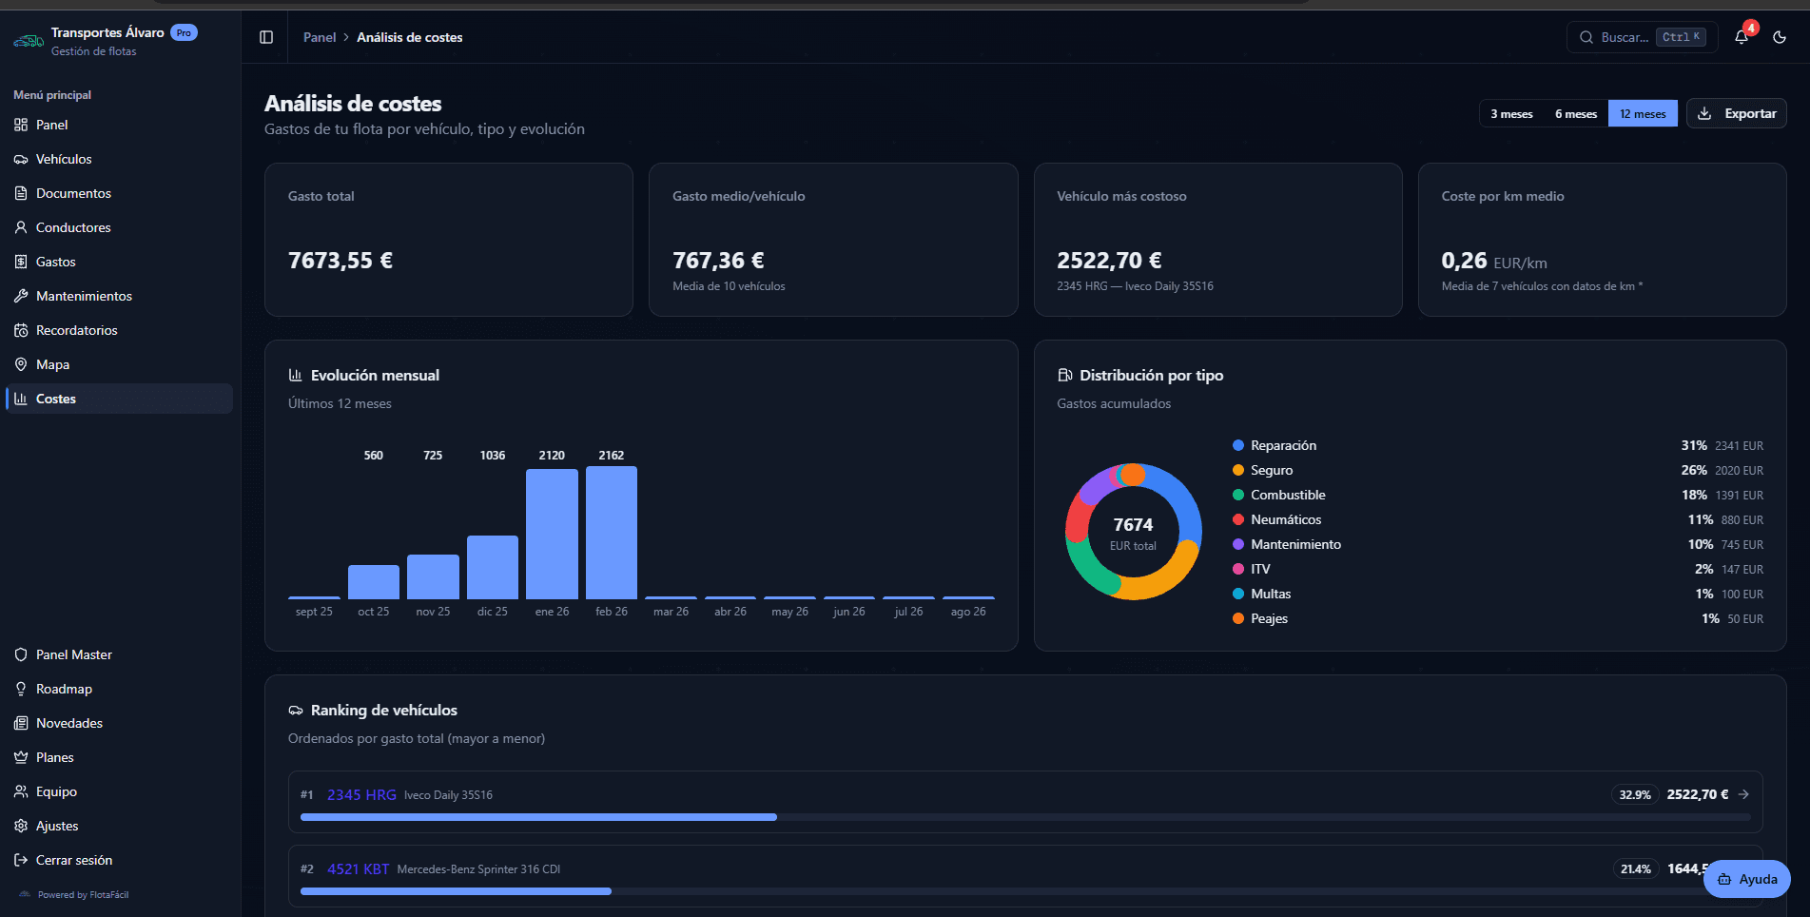This screenshot has width=1810, height=917.
Task: Click the Planes crown icon
Action: point(21,757)
